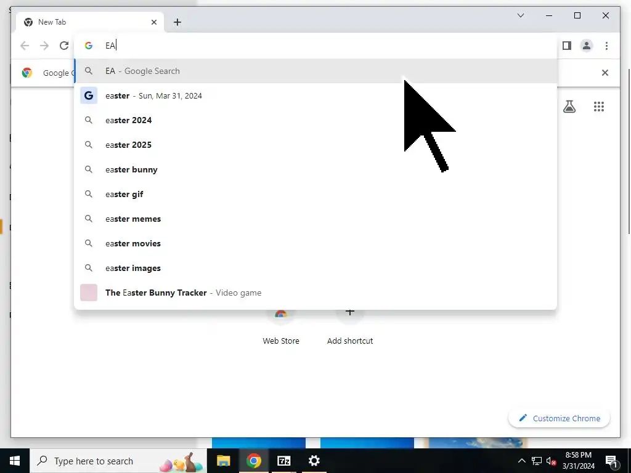The height and width of the screenshot is (473, 631).
Task: Pick the 'easter images' suggestion
Action: pyautogui.click(x=316, y=269)
